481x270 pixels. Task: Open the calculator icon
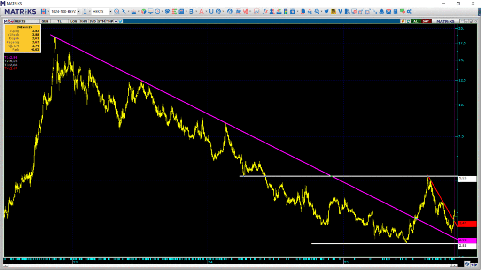pos(396,11)
